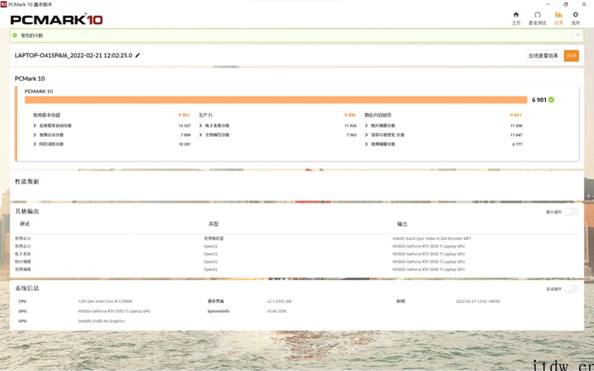Expand 视频编辑分数 row
Image resolution: width=594 pixels, height=371 pixels.
[366, 144]
